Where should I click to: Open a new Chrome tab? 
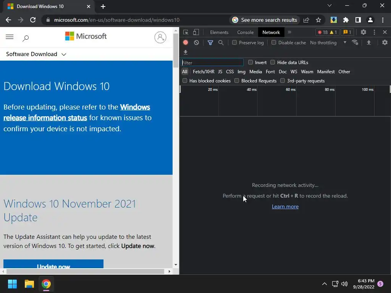(103, 6)
